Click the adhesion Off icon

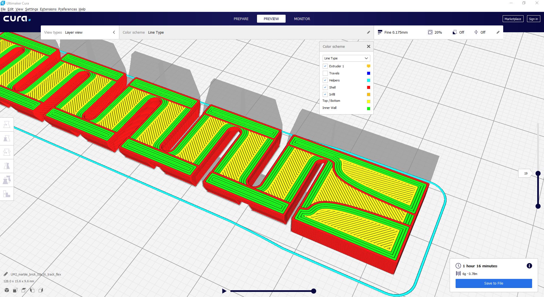476,32
